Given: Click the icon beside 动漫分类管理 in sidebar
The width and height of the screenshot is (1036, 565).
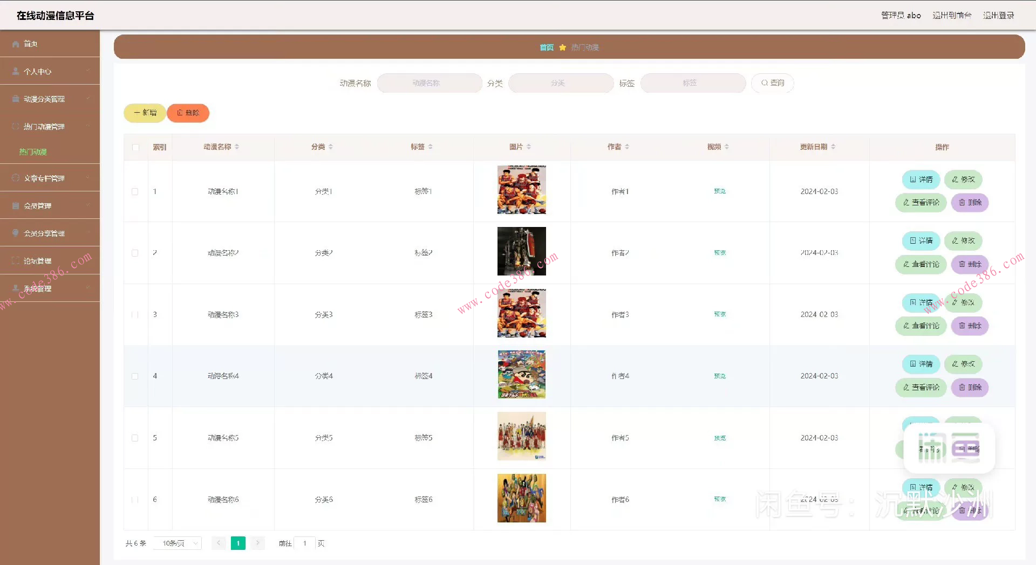Looking at the screenshot, I should point(16,99).
